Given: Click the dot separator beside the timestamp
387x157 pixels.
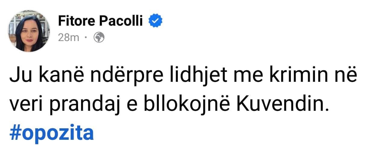Looking at the screenshot, I should pos(86,38).
